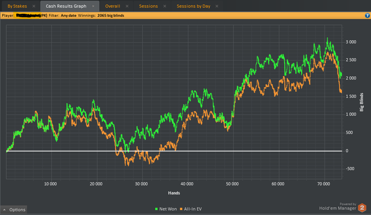Click the Hands x-axis title
Image resolution: width=371 pixels, height=215 pixels.
(x=174, y=193)
